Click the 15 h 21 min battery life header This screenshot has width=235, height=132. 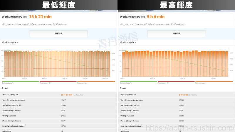coord(40,17)
